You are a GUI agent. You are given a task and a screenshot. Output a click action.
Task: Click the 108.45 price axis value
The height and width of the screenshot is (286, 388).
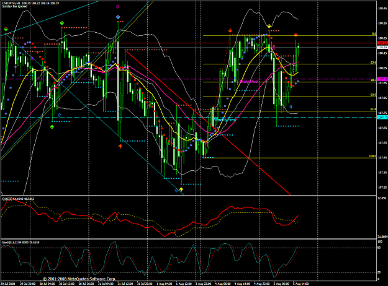coord(382,9)
